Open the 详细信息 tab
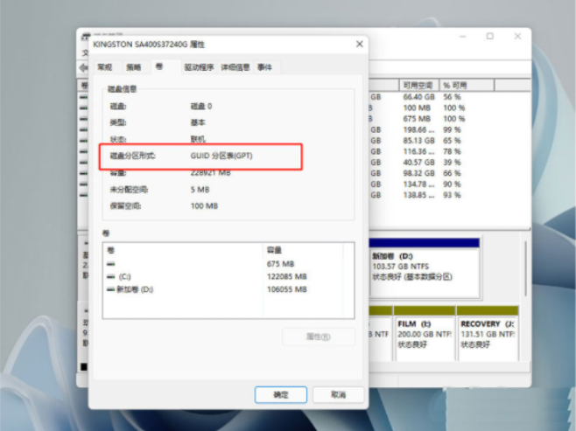Screen dimensions: 576x431 point(235,67)
